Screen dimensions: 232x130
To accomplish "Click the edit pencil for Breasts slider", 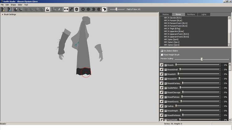I will pos(161,65).
